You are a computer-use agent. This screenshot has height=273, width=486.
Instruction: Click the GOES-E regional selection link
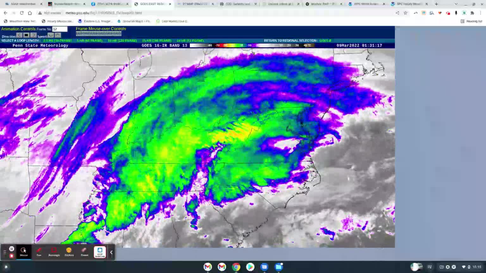[325, 40]
